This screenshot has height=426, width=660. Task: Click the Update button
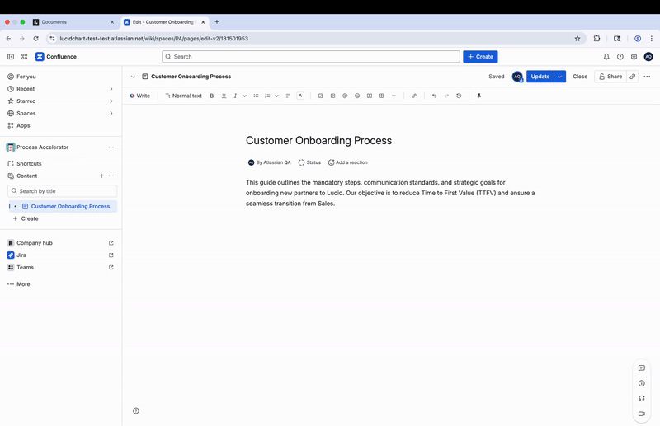(540, 77)
